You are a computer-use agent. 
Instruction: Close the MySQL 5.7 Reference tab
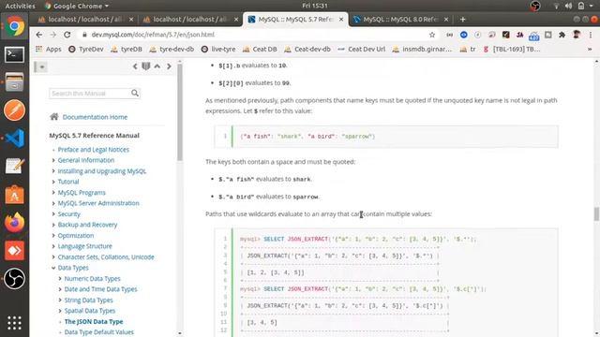coord(341,19)
